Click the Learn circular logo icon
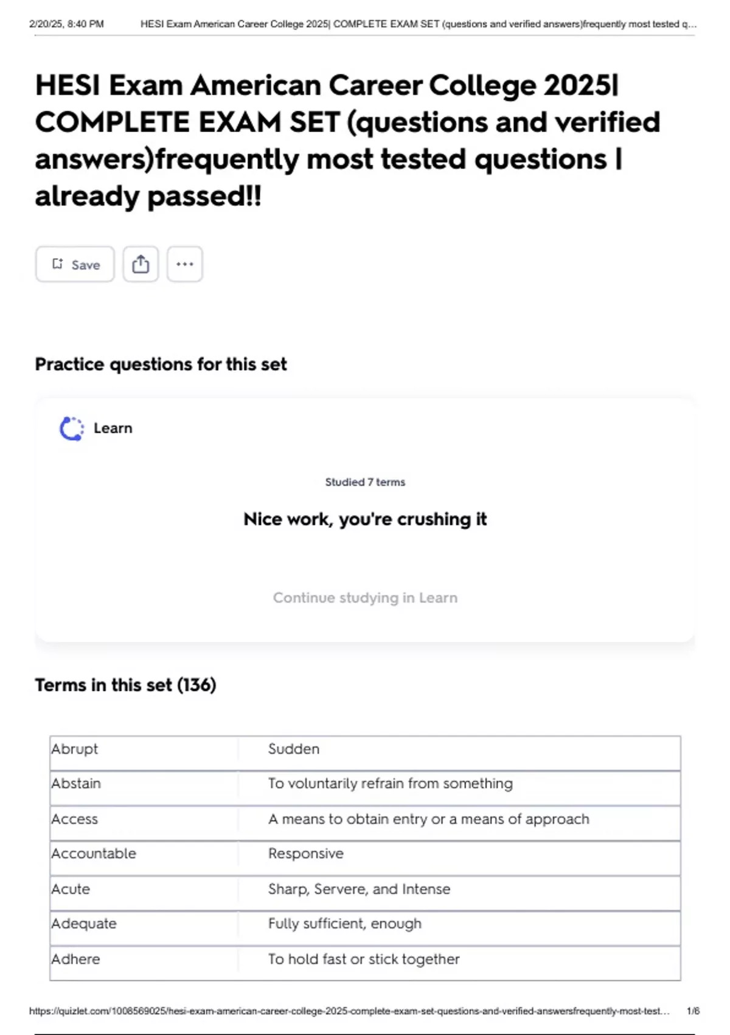This screenshot has height=1035, width=730. point(72,429)
